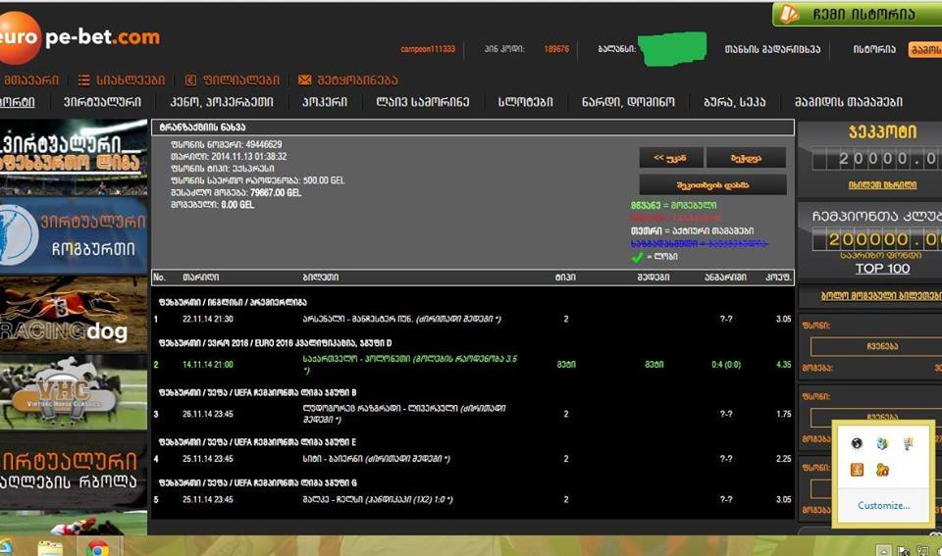Click the envelope messages icon

pyautogui.click(x=304, y=79)
